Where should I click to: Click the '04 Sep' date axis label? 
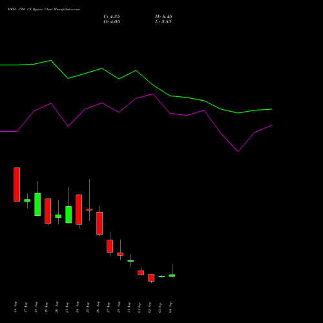pos(171,307)
